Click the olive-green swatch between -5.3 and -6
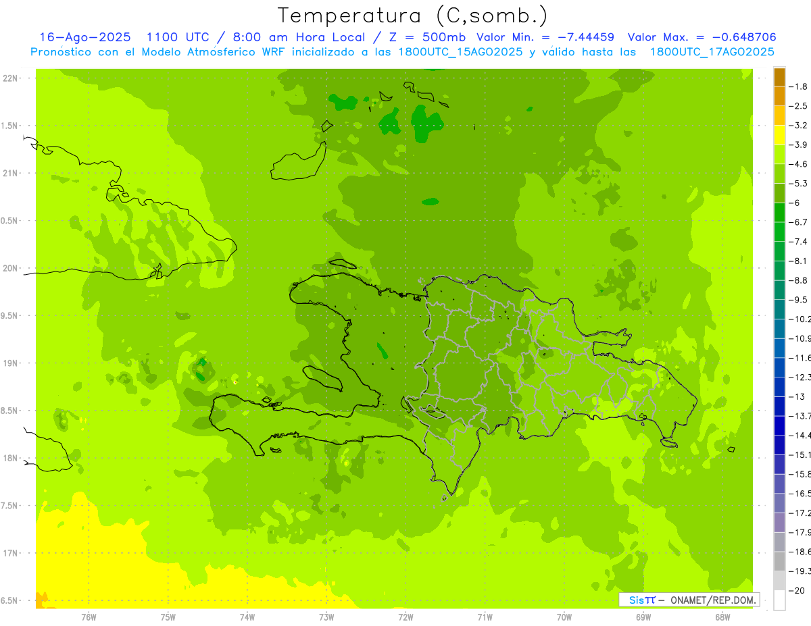Viewport: 811px width, 626px height. click(779, 193)
